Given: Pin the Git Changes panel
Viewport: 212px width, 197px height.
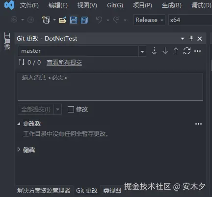Looking at the screenshot, I should (191, 39).
